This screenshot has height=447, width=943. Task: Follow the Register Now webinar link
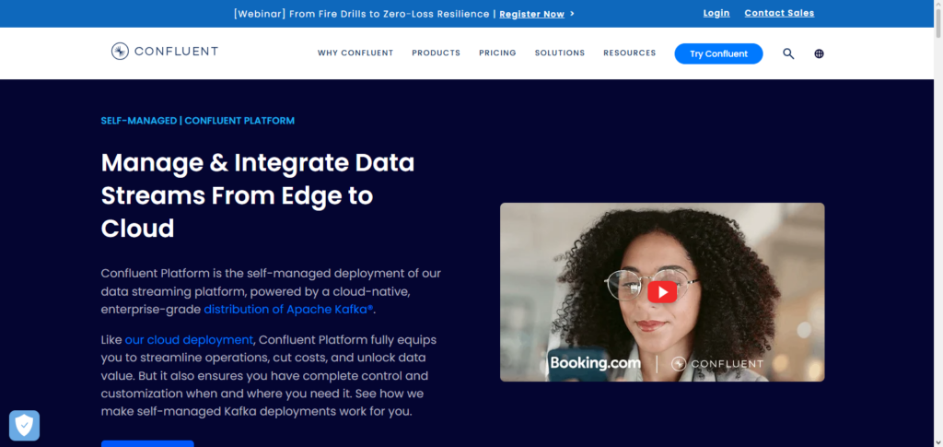click(531, 14)
